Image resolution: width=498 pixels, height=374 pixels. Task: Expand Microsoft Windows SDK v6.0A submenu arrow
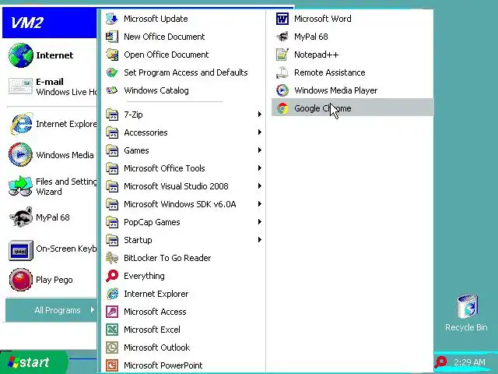[259, 204]
